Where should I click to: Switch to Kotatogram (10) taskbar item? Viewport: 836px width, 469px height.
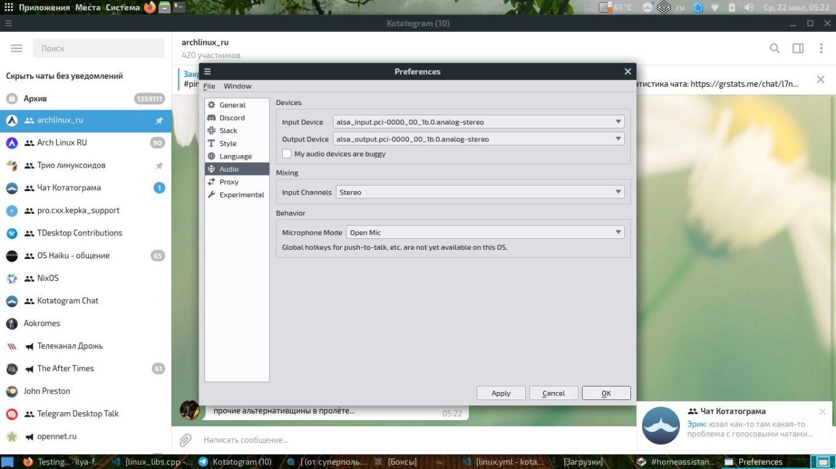(236, 462)
